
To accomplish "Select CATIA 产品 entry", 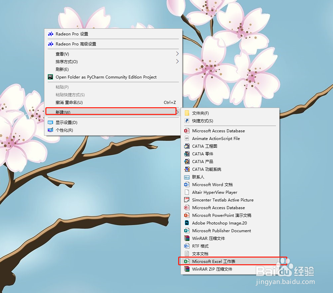I will [x=230, y=161].
